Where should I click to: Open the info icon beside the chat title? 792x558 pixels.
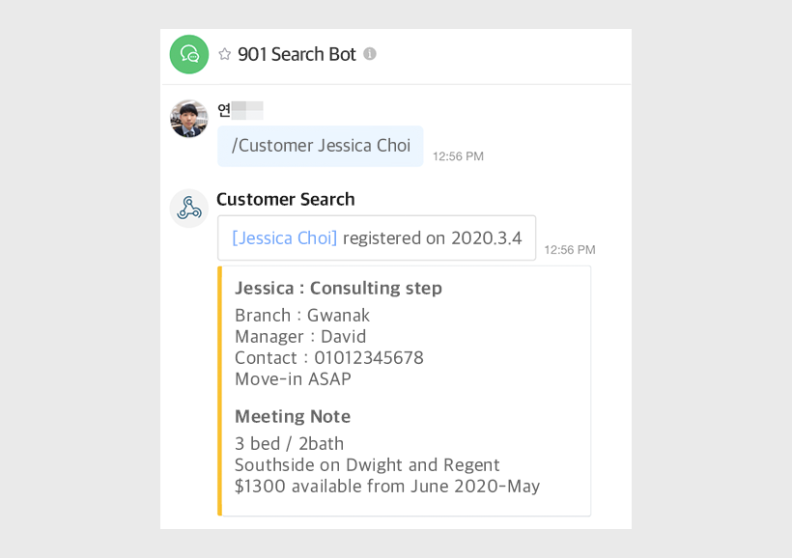point(369,55)
